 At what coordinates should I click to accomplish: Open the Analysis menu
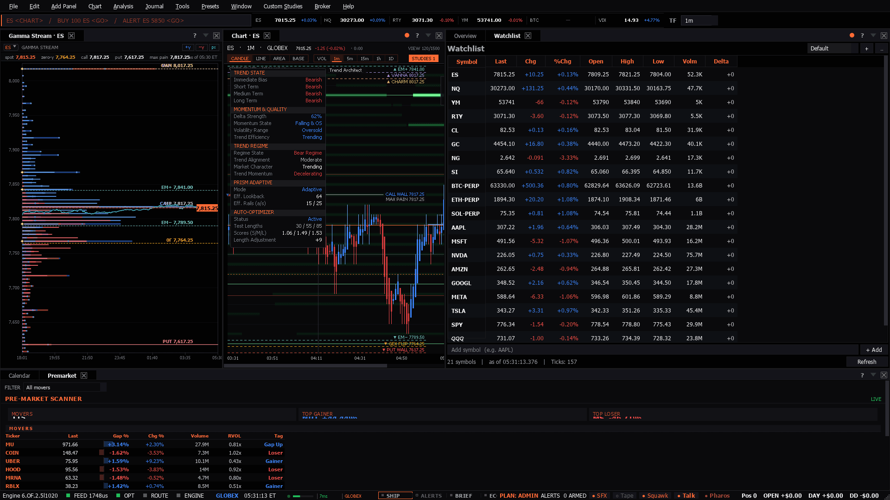[123, 6]
